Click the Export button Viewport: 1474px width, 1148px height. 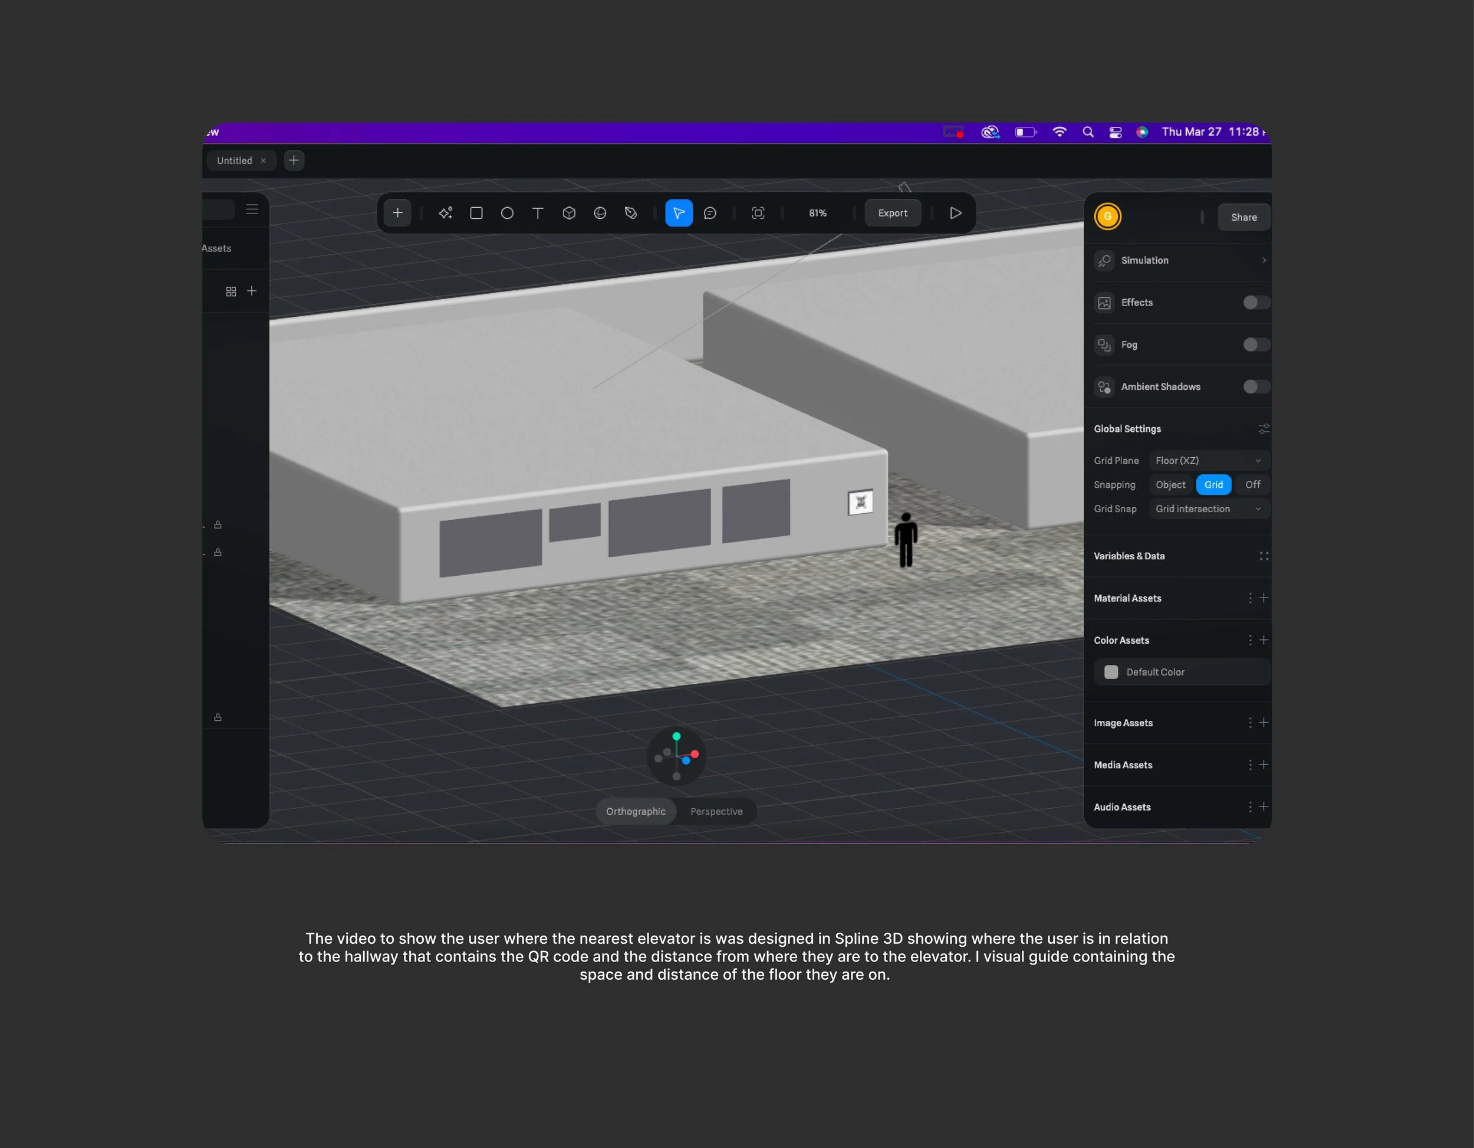click(892, 214)
